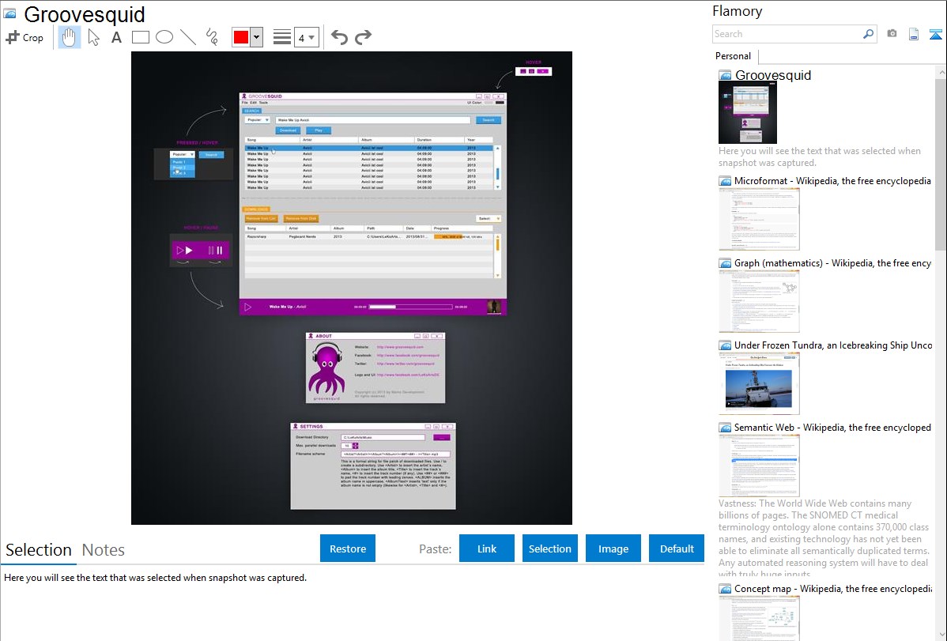Pick the ellipse shape tool
This screenshot has height=641, width=947.
[164, 37]
